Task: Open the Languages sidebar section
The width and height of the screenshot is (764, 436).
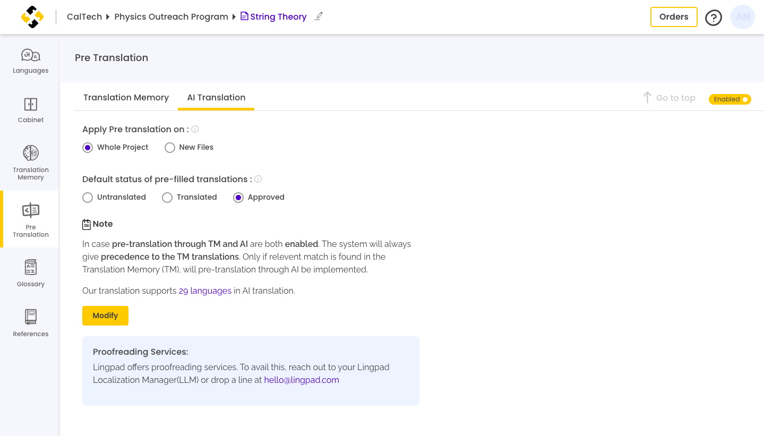Action: pyautogui.click(x=30, y=62)
